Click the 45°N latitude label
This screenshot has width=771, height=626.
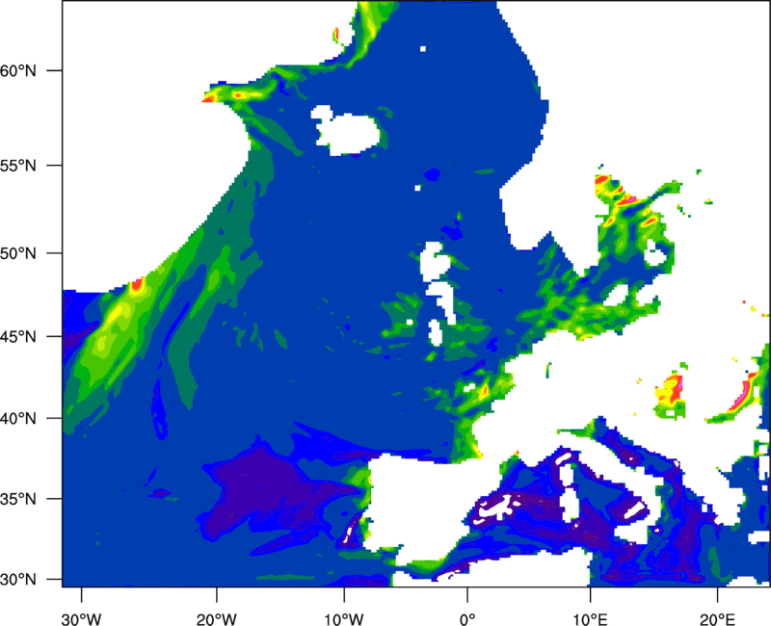coord(18,336)
